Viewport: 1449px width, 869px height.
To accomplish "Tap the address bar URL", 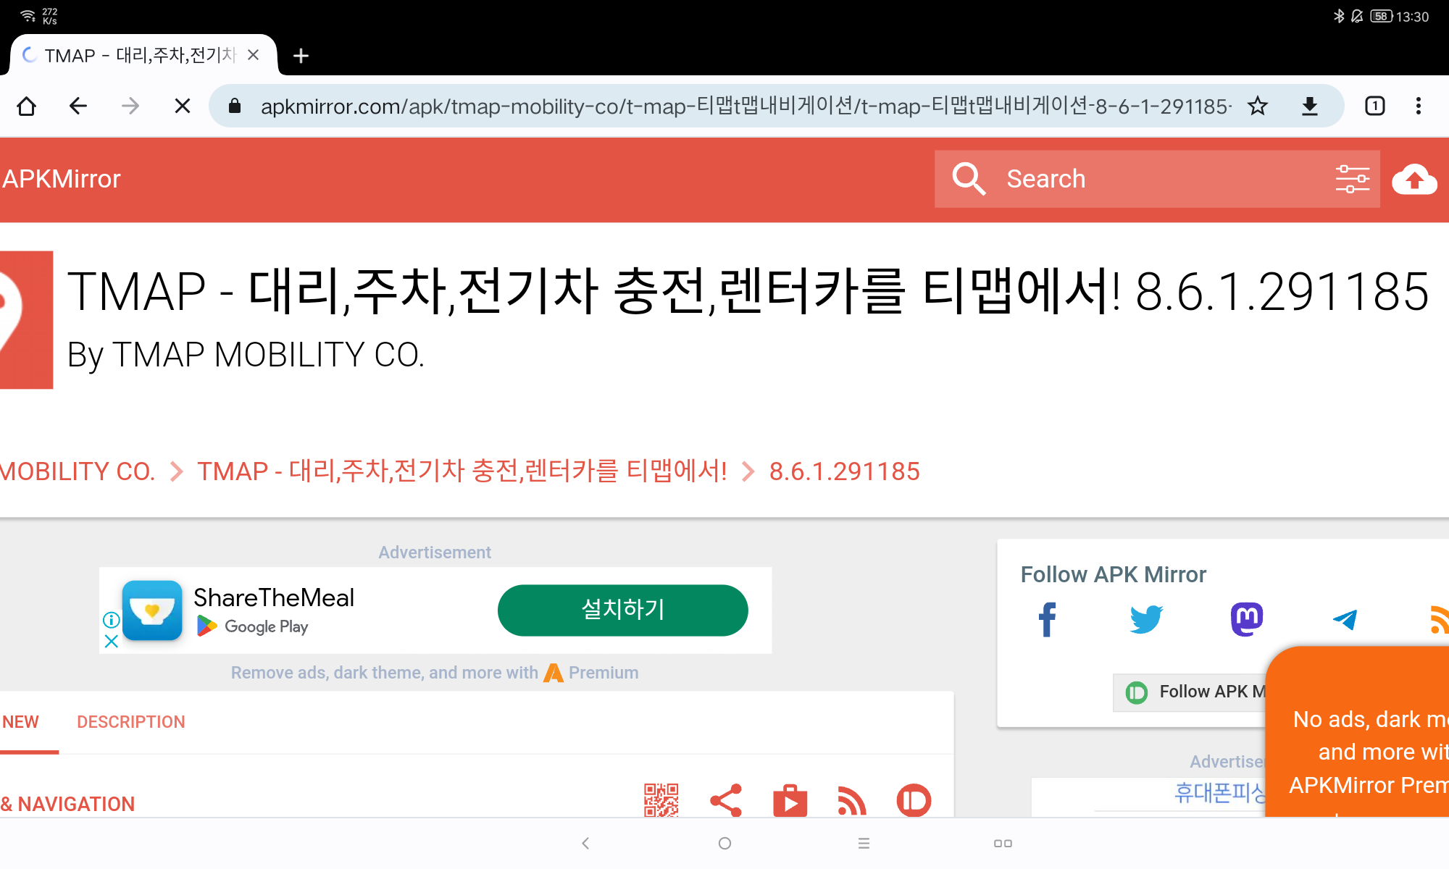I will pos(745,106).
